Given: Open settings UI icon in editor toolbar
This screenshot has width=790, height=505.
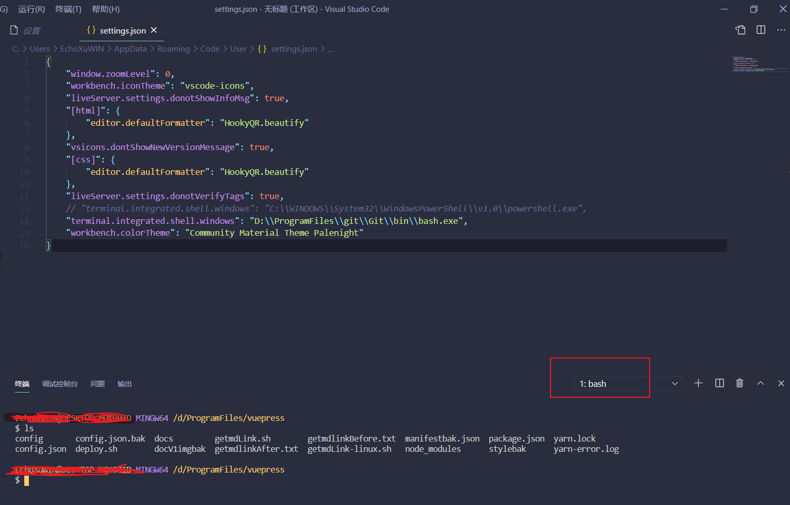Looking at the screenshot, I should point(740,30).
